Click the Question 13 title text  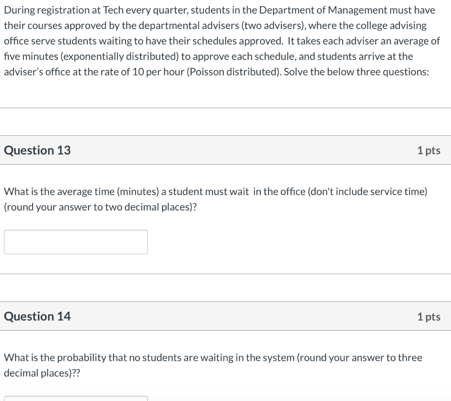coord(37,150)
